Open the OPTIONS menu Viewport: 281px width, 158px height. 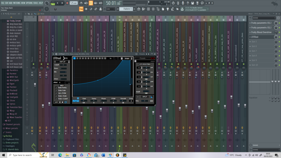[29, 3]
